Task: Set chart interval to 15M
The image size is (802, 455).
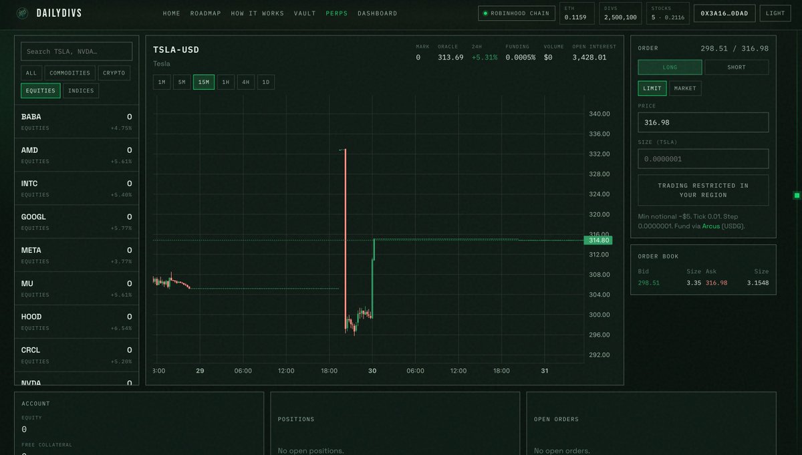Action: 204,82
